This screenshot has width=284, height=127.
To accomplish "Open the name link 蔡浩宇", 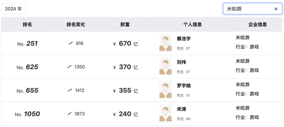I will point(184,39).
